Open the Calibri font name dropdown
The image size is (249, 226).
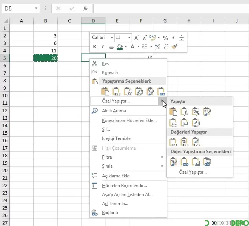112,38
